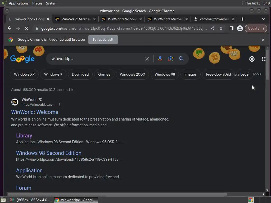This screenshot has height=203, width=271.
Task: Share this page via the share icon
Action: coord(213,28)
